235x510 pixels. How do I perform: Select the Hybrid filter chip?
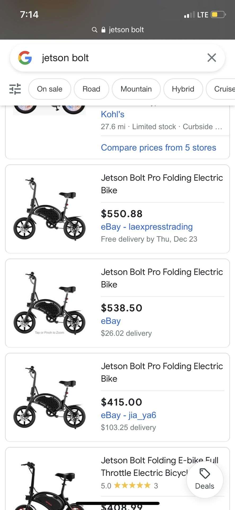(183, 89)
